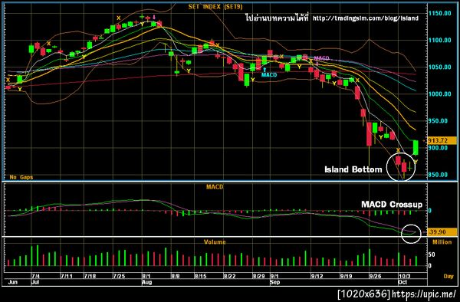Select the 10/3 date label

[404, 276]
